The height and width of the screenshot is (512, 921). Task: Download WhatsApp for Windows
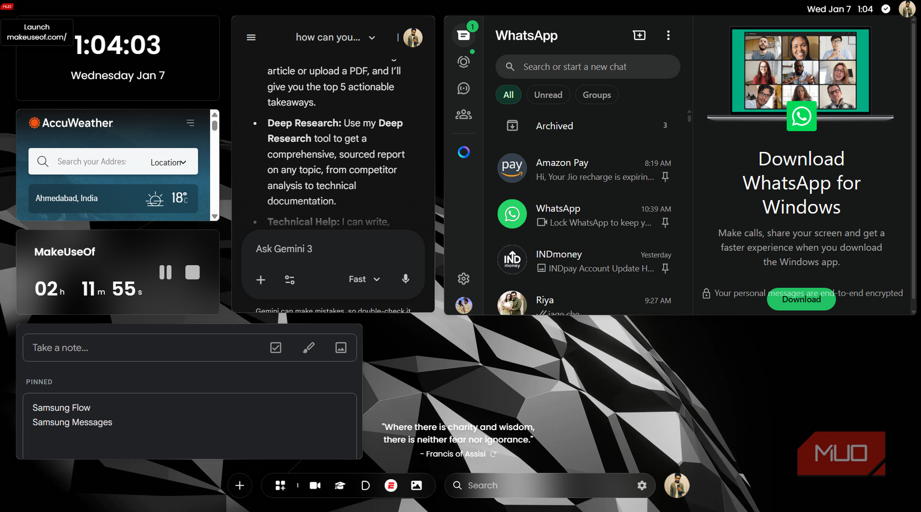[801, 299]
